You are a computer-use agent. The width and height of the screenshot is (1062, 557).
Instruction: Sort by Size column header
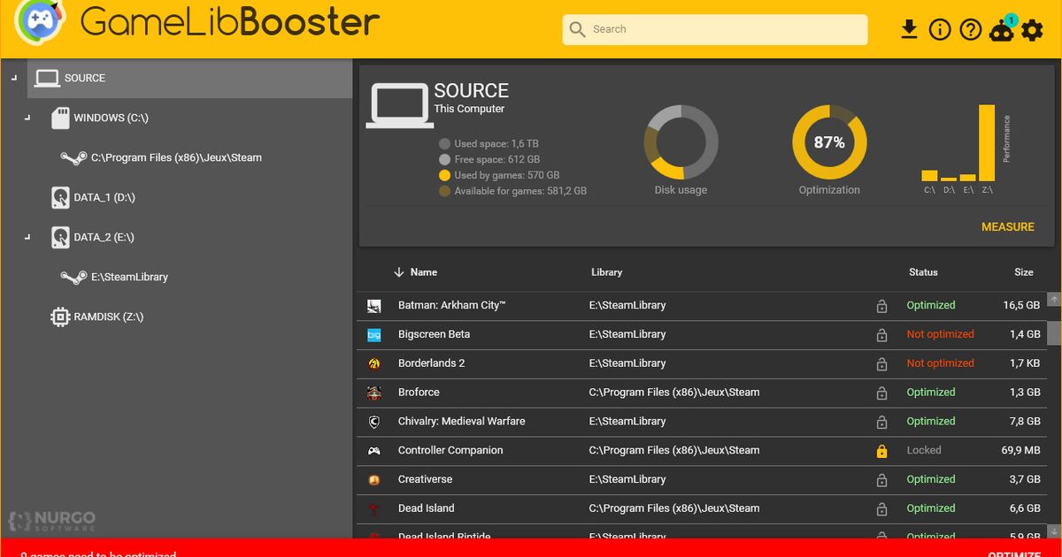click(x=1024, y=272)
